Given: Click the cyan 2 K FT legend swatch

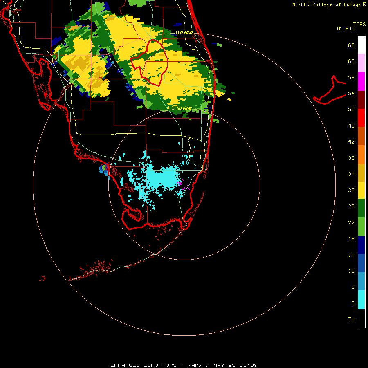Looking at the screenshot, I should point(361,300).
